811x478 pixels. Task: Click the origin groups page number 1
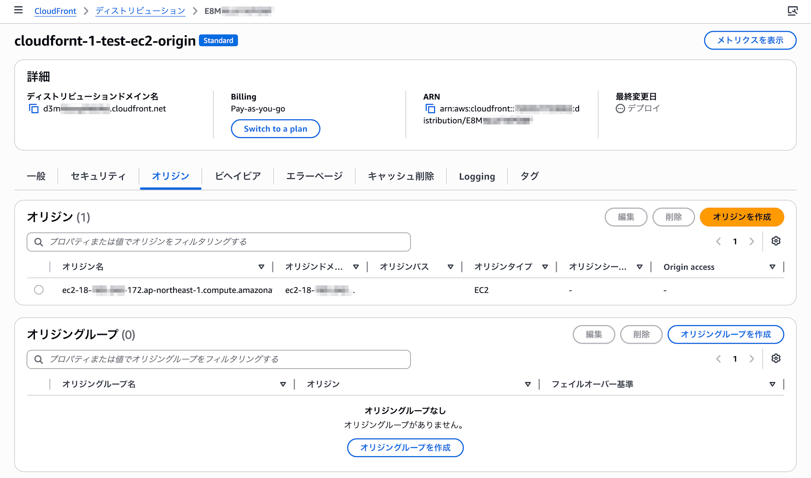tap(735, 359)
